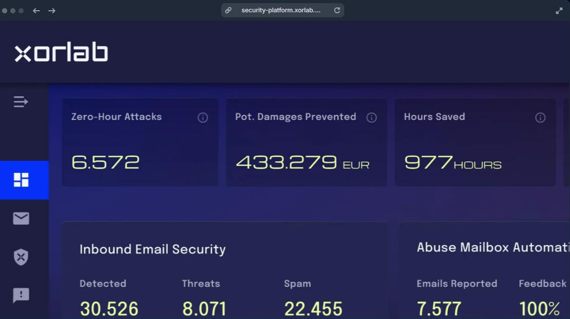Show info for Zero-Hour Attacks
This screenshot has width=570, height=319.
203,118
